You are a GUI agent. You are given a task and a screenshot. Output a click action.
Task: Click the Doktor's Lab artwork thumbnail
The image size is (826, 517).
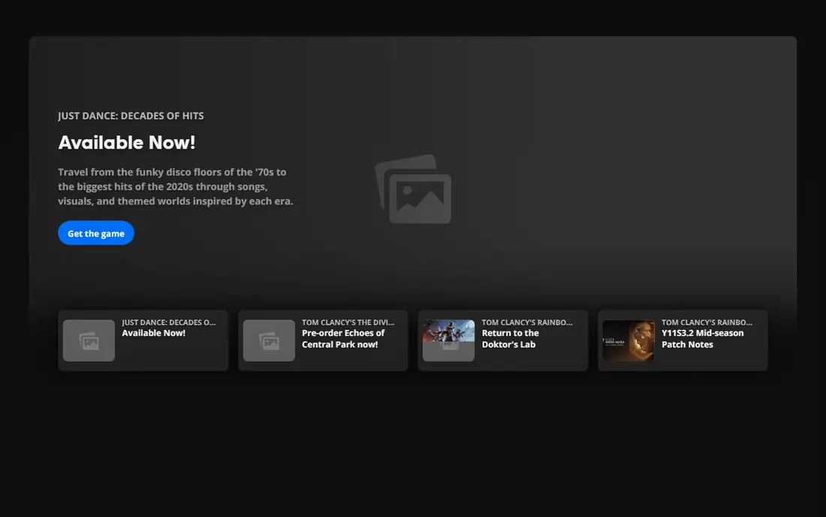[448, 340]
